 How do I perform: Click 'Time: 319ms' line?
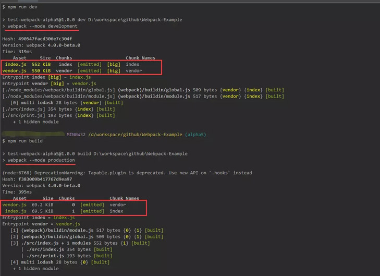17,52
